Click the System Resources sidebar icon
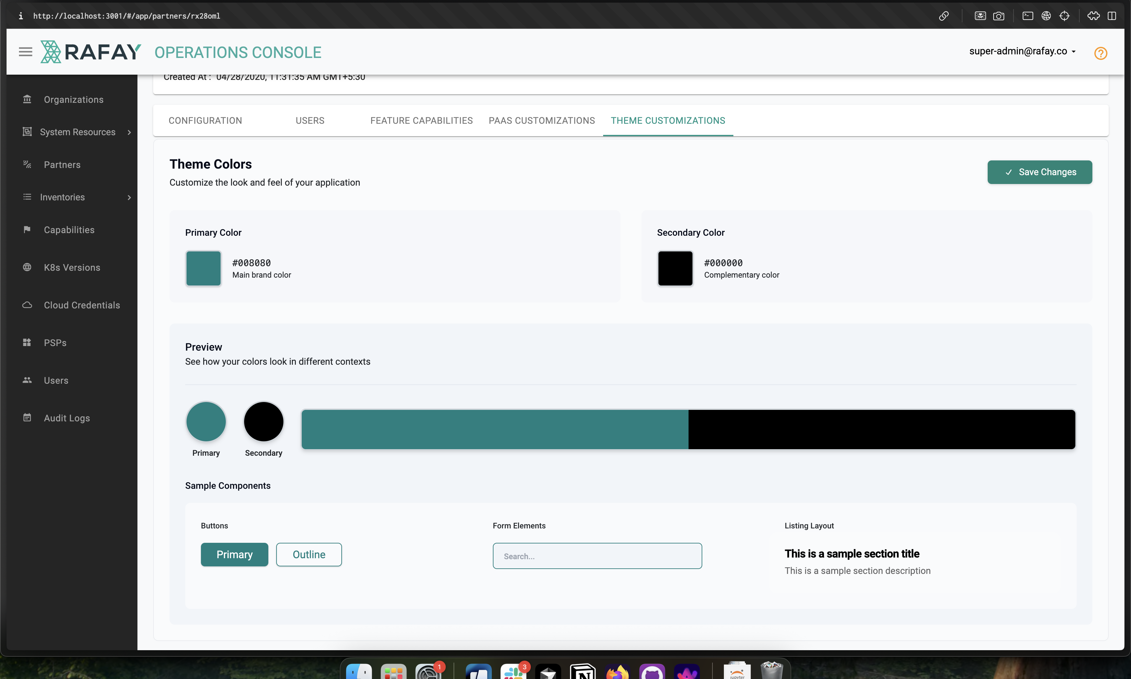Image resolution: width=1131 pixels, height=679 pixels. coord(27,132)
